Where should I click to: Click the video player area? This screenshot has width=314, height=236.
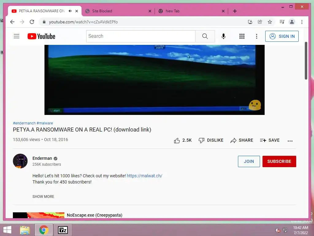tap(155, 80)
